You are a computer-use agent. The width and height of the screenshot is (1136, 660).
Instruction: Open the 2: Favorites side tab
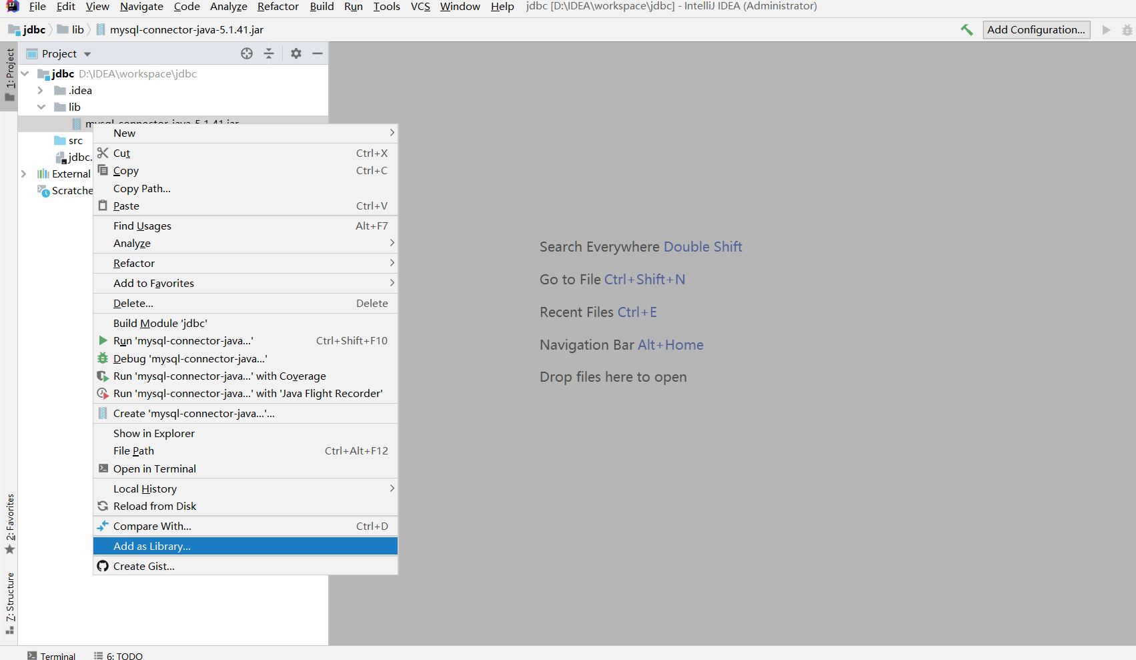[x=10, y=524]
